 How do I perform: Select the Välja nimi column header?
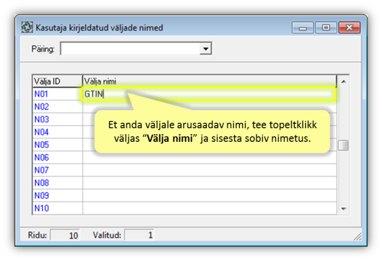tap(209, 81)
